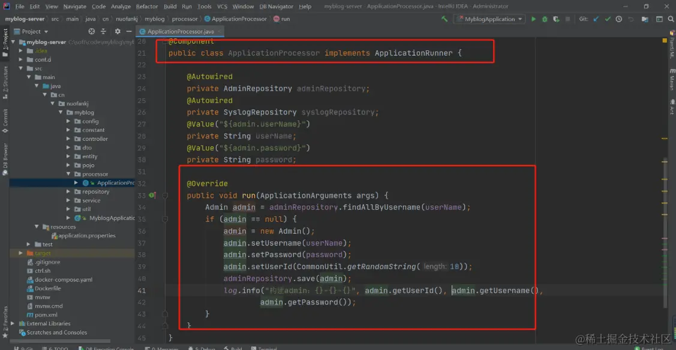Toggle the Z: Structure tool window
Screen dimensions: 676x350
5,82
